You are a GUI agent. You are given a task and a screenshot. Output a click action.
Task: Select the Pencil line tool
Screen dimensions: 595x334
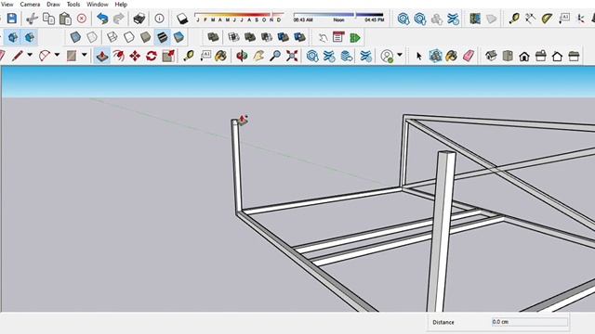tap(18, 56)
